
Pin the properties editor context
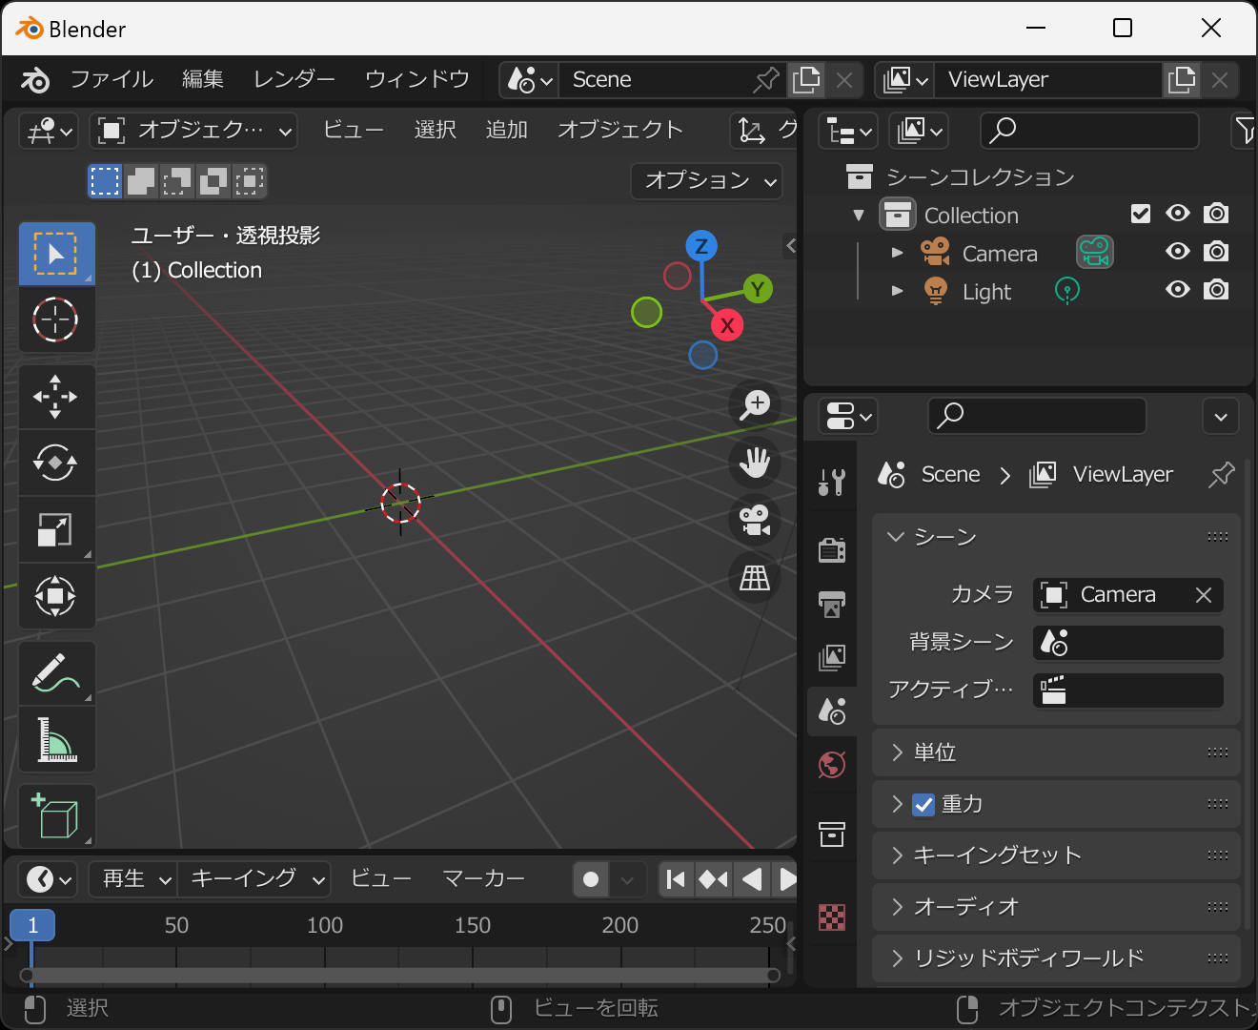tap(1221, 474)
